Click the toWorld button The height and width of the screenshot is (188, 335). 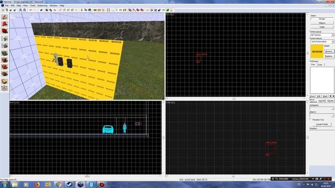point(322,101)
